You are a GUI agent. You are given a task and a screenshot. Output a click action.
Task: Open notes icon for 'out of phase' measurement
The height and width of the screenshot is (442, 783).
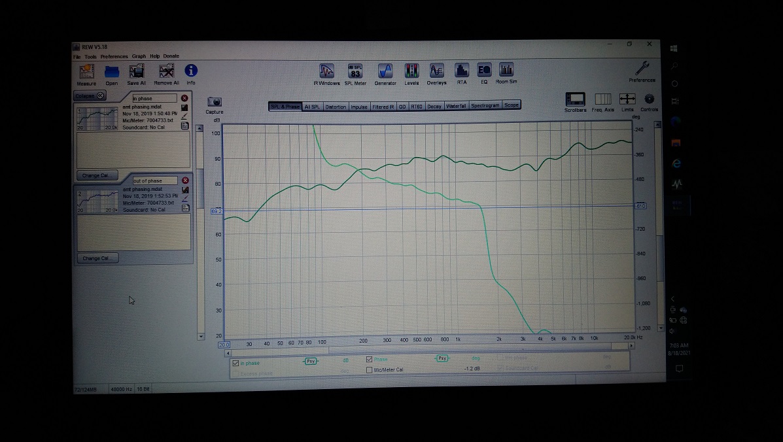[x=185, y=208]
